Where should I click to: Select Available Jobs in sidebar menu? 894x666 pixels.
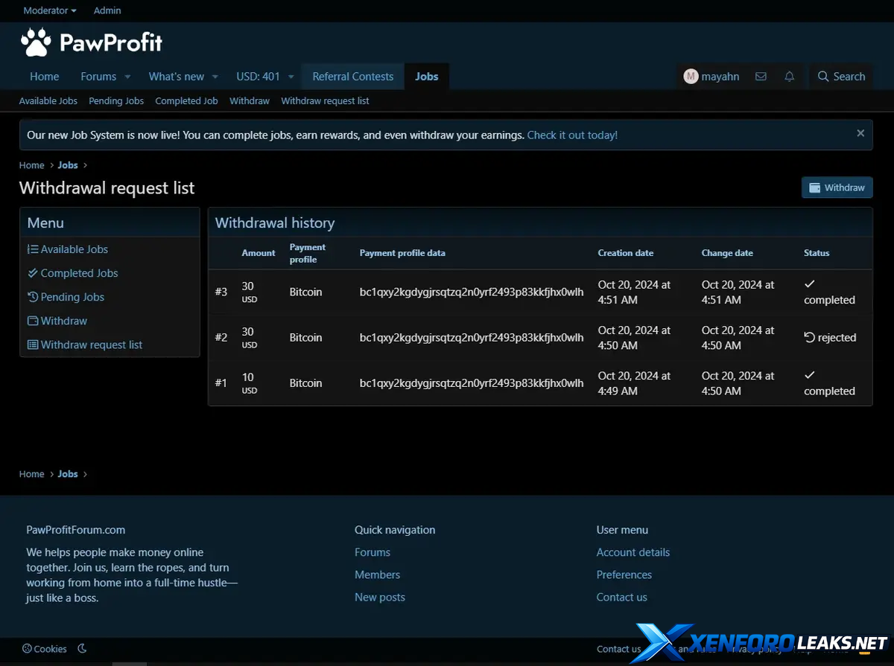tap(74, 249)
